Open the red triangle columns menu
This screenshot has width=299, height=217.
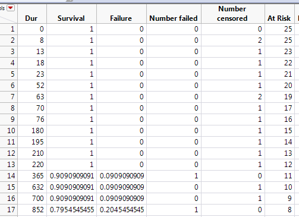[11, 8]
